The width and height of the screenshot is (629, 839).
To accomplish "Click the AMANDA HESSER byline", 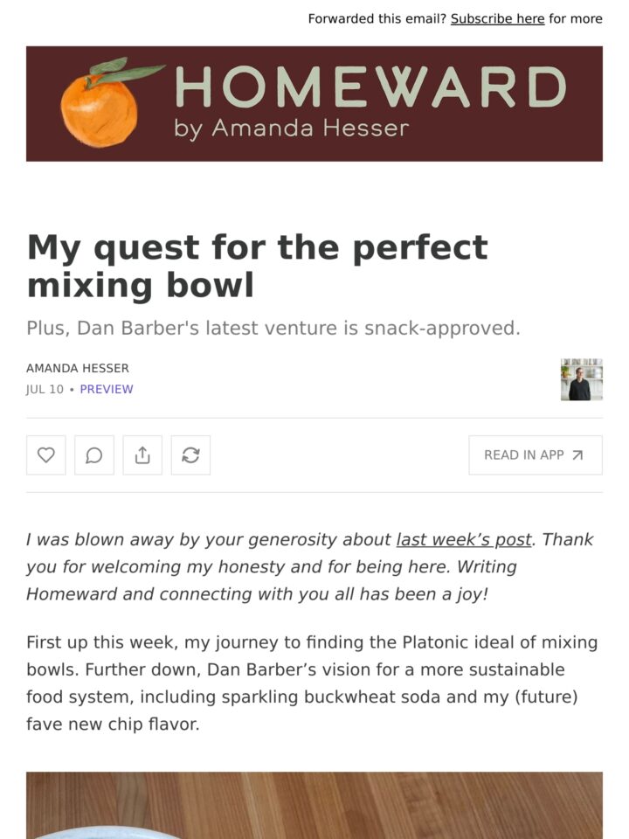I will (x=78, y=368).
